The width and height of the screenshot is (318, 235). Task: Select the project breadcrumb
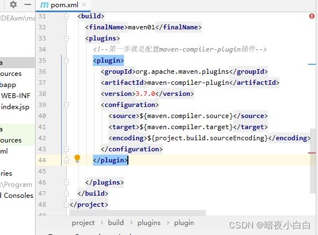(83, 223)
